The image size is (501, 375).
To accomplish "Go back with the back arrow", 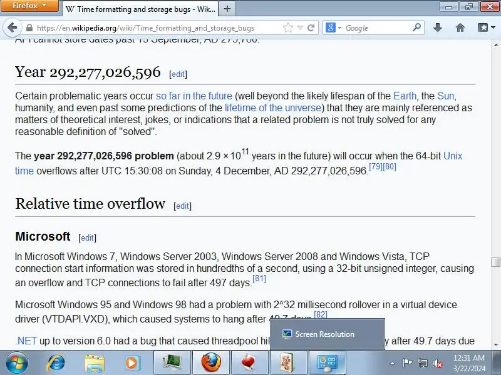I will (12, 27).
